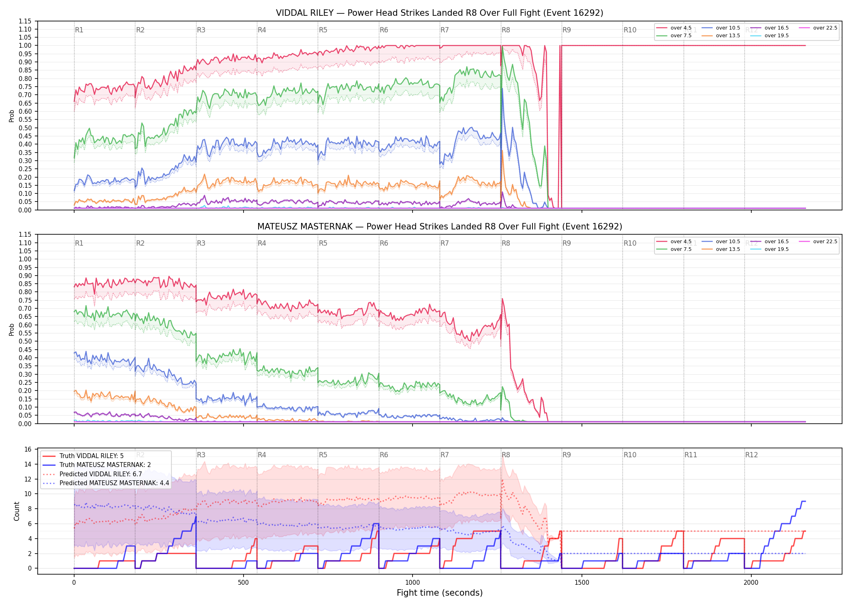The width and height of the screenshot is (851, 607).
Task: Click the 'over 7.5' legend entry in top chart
Action: 674,36
